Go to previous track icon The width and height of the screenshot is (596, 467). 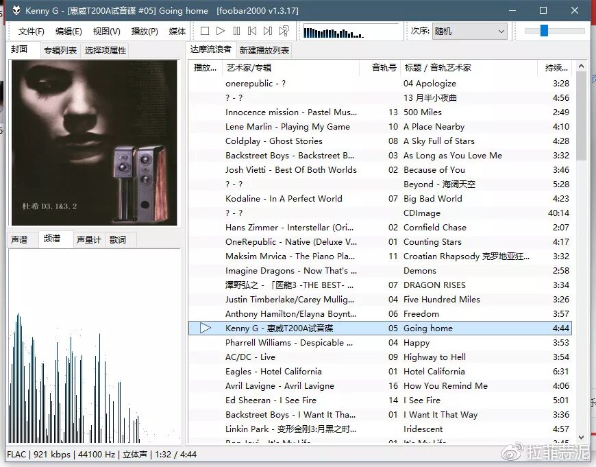(x=252, y=31)
